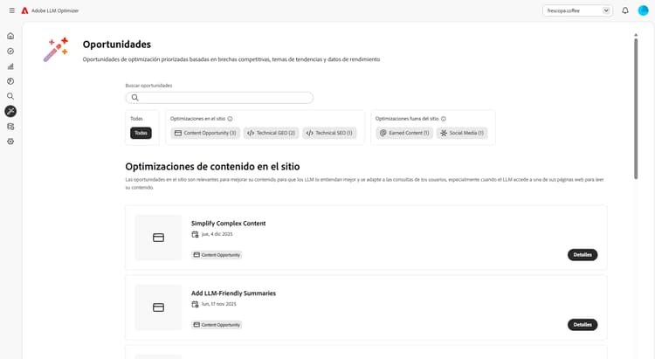Screen dimensions: 655x359
Task: Click the info icon next to Optimizaciones fuera del sitio
Action: [x=444, y=119]
